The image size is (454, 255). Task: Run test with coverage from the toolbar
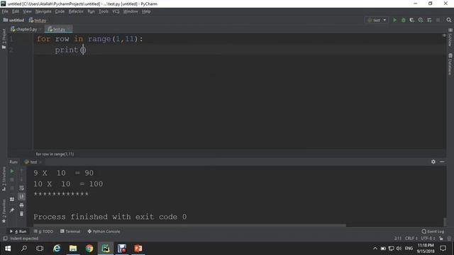(x=411, y=20)
